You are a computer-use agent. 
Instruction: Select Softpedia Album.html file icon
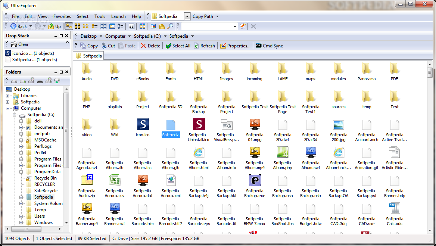pos(199,152)
